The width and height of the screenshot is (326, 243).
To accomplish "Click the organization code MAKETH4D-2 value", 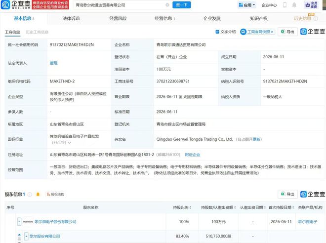I will click(x=62, y=81).
